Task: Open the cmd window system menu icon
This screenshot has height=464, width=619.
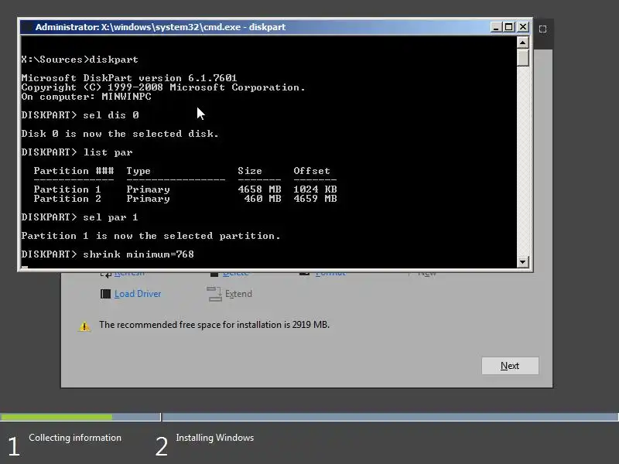Action: (x=27, y=27)
